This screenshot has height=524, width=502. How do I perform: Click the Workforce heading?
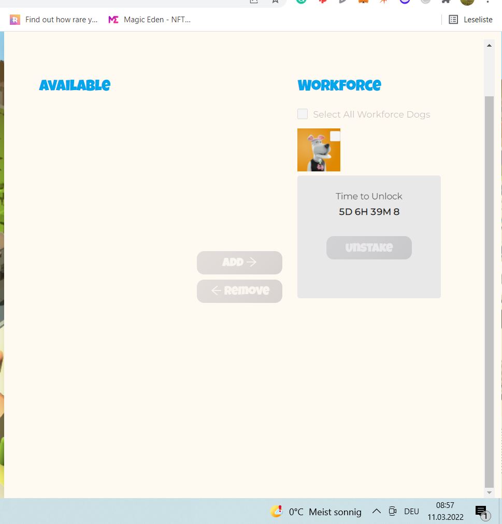pos(339,85)
